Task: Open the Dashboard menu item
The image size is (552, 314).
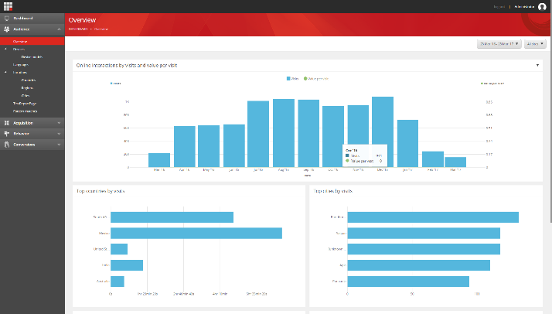Action: coord(32,19)
